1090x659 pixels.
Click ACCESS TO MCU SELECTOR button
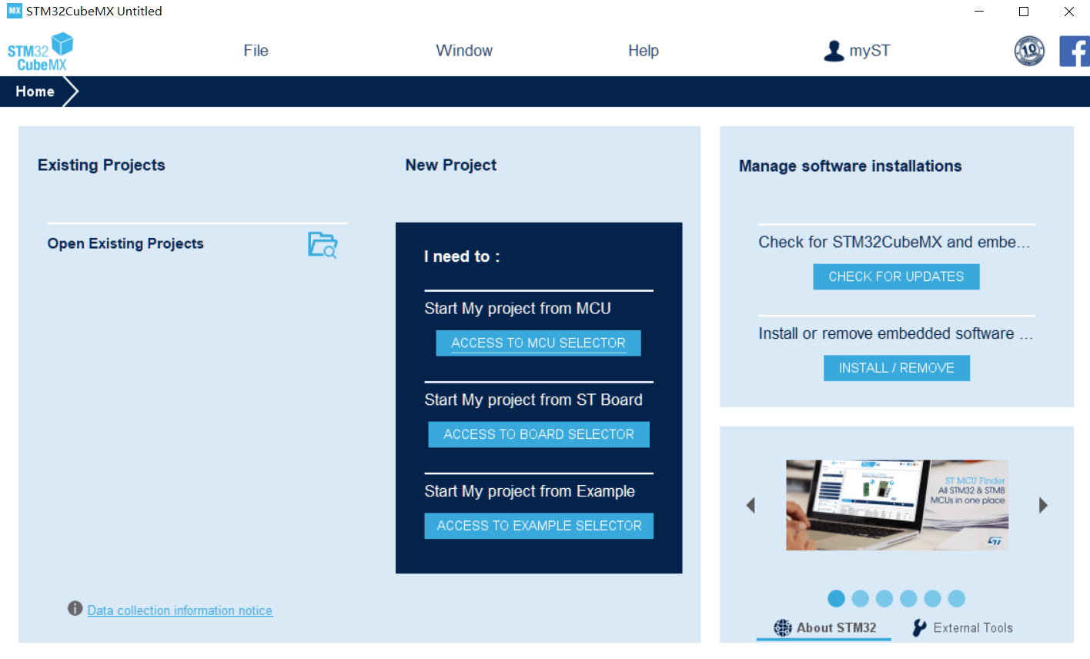pyautogui.click(x=538, y=343)
